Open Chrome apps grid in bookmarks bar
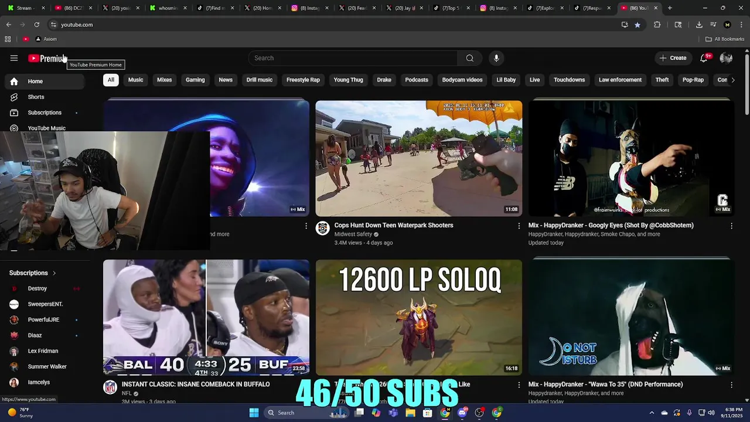750x422 pixels. coord(8,39)
